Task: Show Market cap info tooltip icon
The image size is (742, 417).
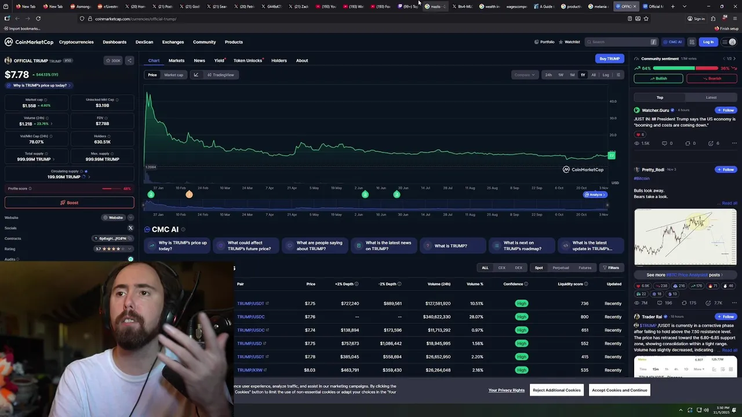Action: (46, 100)
